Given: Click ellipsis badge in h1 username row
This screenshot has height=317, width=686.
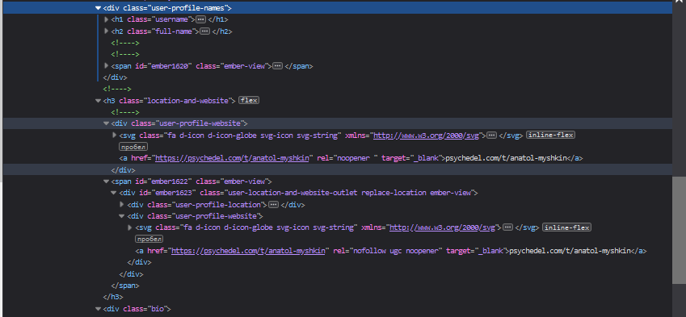Looking at the screenshot, I should tap(201, 19).
